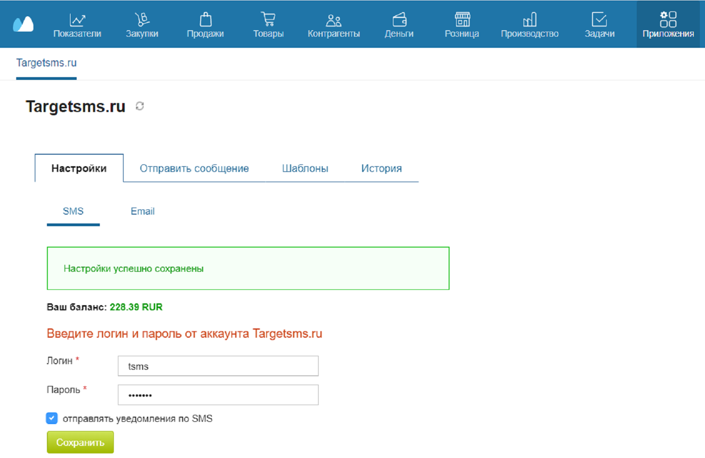
Task: Open Закупки hand-truck icon
Action: coord(142,20)
